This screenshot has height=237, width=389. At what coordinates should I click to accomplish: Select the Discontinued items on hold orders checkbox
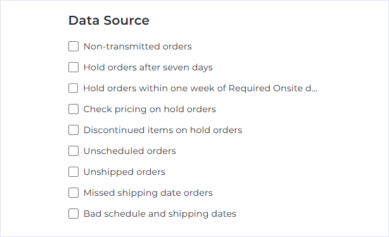(73, 130)
